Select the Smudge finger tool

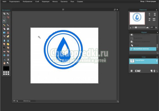click(4, 44)
